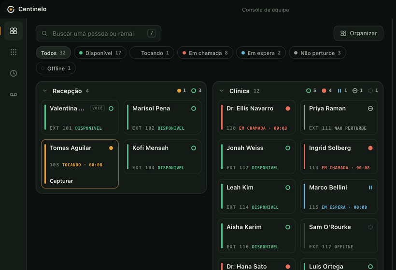Click '110 EM CHAMADA · 00:08' status line
The height and width of the screenshot is (270, 396).
(256, 128)
